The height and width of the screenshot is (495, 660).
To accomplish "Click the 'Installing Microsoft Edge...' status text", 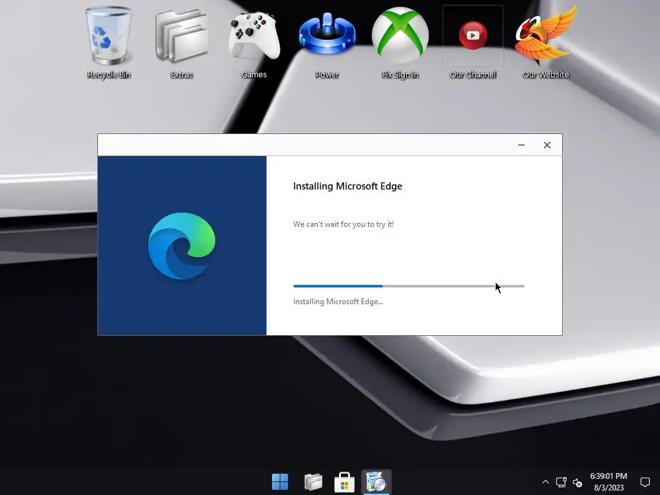I will point(338,302).
